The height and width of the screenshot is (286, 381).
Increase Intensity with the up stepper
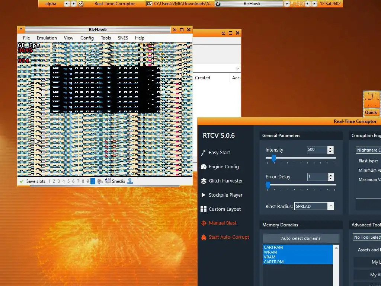pyautogui.click(x=330, y=148)
